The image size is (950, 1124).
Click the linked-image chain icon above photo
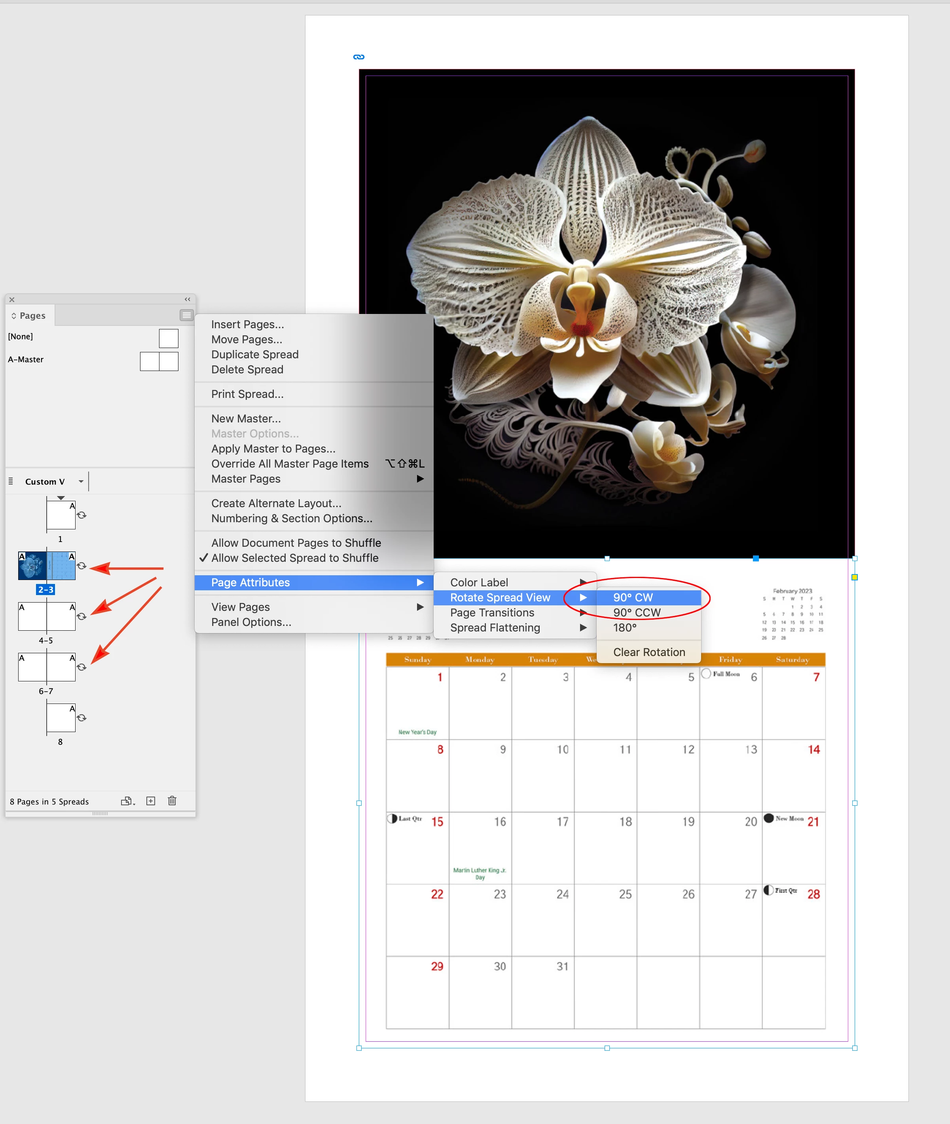[358, 57]
